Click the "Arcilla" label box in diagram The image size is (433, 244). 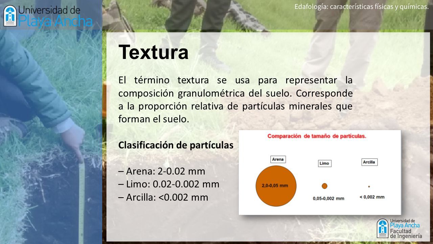369,162
